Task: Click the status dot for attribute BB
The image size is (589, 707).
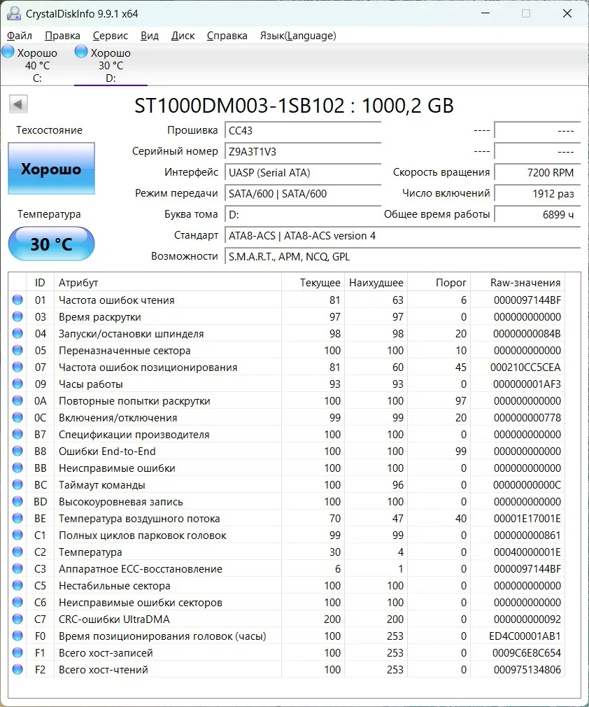Action: (17, 468)
